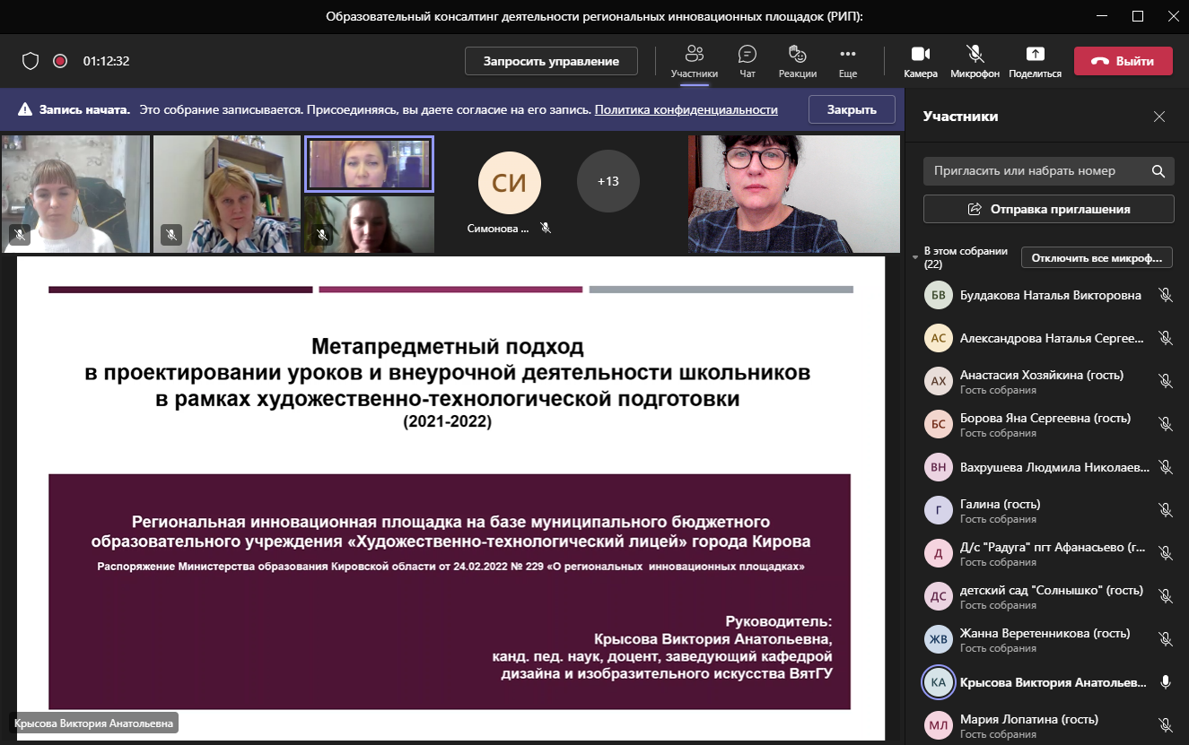
Task: Select participant Борова Яна Сергеевна (гость)
Action: pyautogui.click(x=1048, y=424)
